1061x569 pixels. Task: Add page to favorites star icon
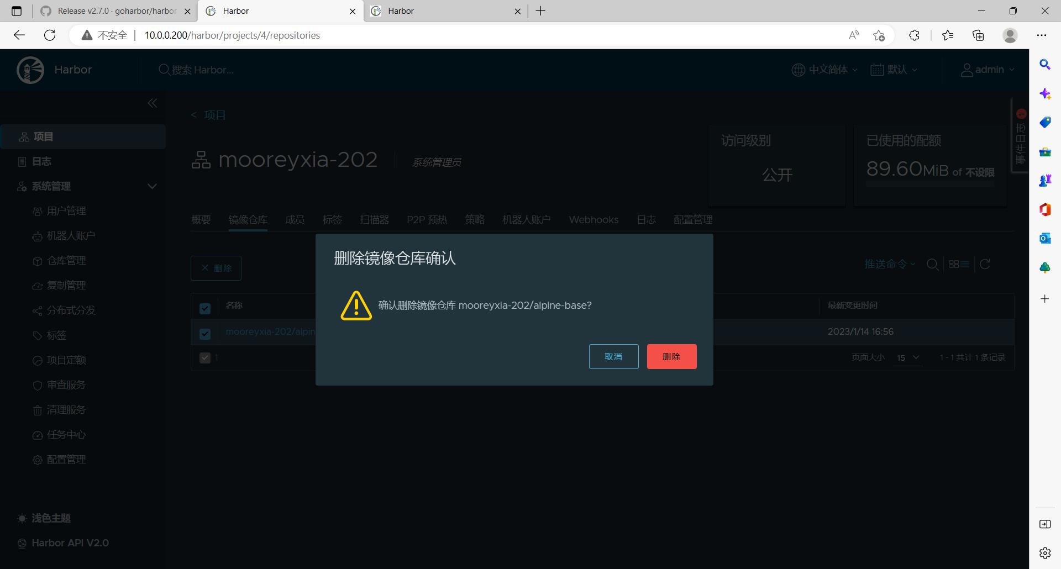[879, 35]
